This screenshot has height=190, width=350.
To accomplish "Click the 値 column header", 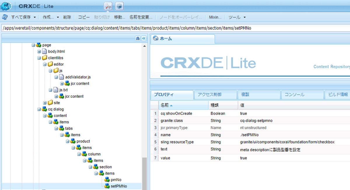I will pos(294,105).
